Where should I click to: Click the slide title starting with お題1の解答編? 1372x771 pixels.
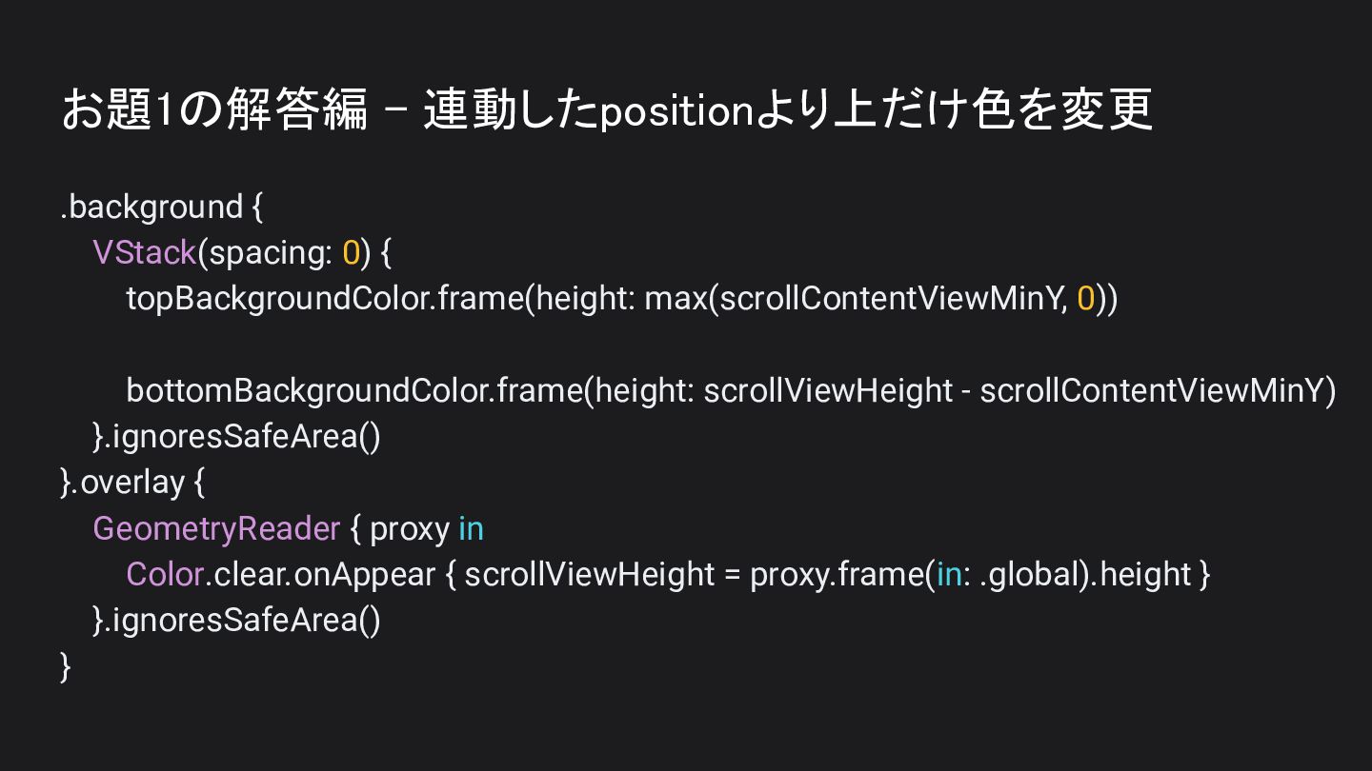click(608, 109)
